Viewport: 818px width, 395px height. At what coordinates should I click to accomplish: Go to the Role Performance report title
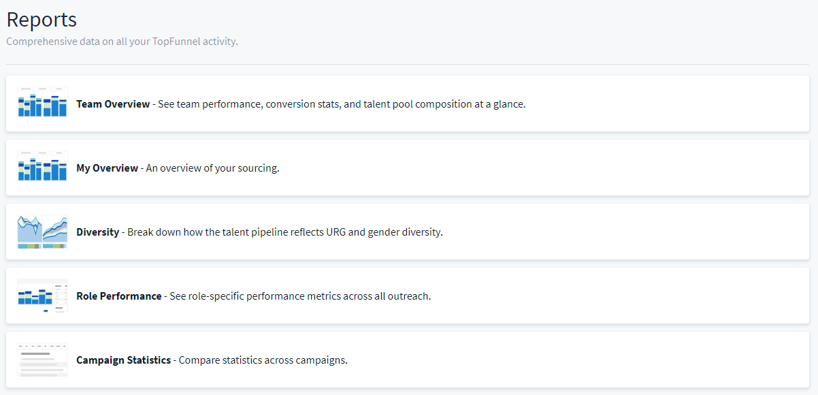[x=118, y=296]
